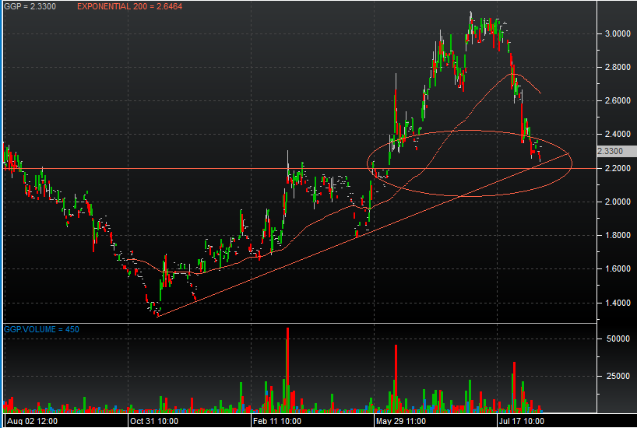Click the GGP.VOLUME = 450 label

(41, 329)
